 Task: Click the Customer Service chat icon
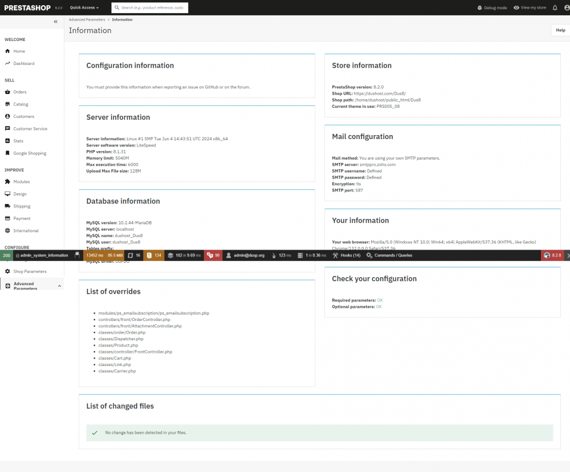click(7, 129)
